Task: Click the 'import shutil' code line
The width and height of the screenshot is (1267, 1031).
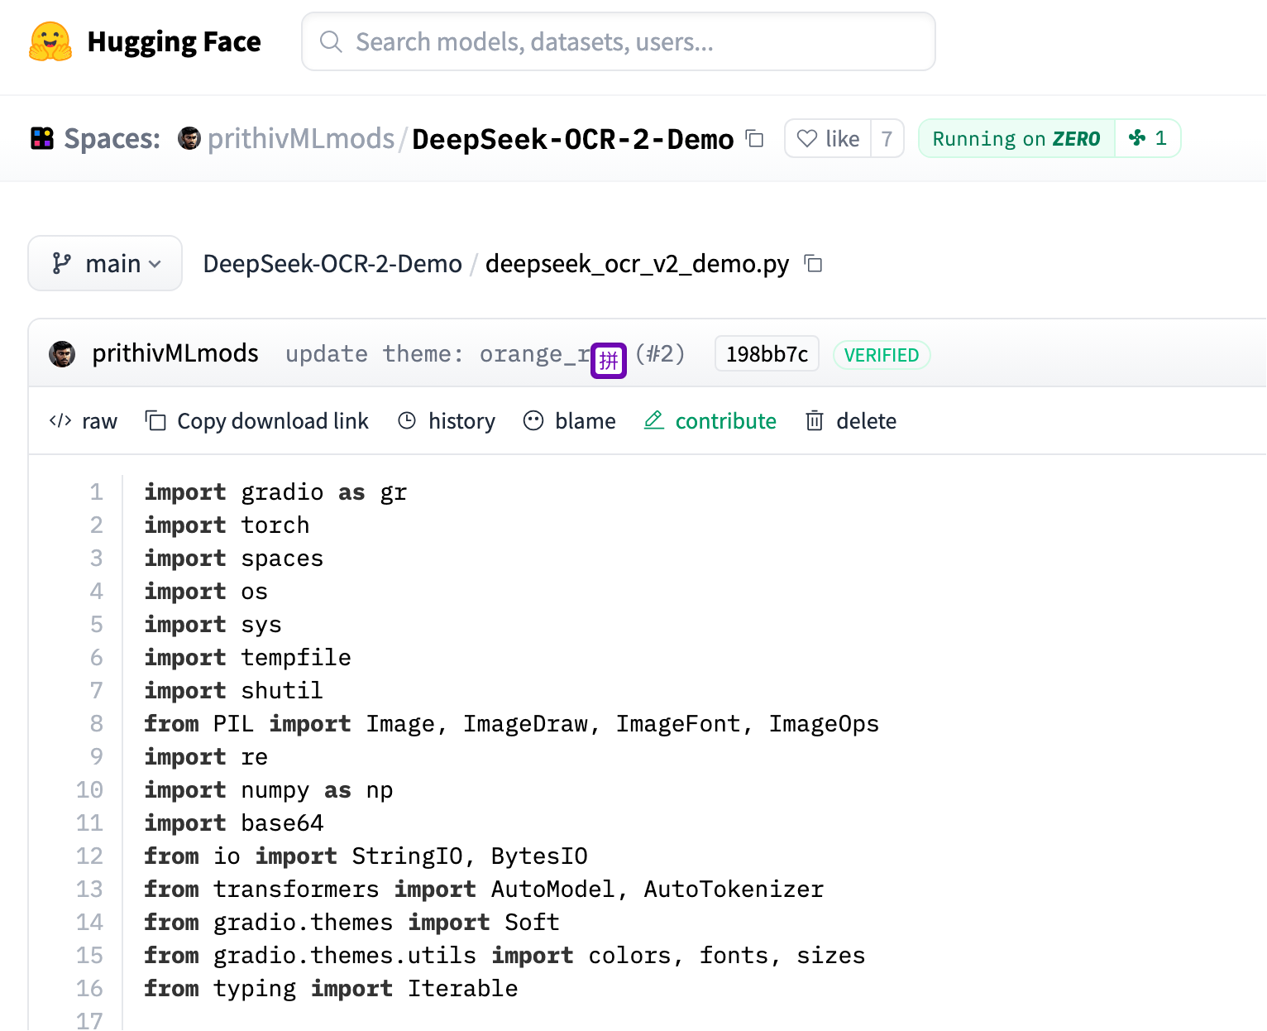Action: [233, 691]
